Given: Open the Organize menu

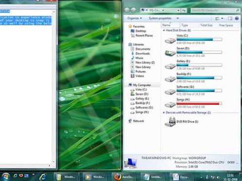Looking at the screenshot, I should 135,18.
